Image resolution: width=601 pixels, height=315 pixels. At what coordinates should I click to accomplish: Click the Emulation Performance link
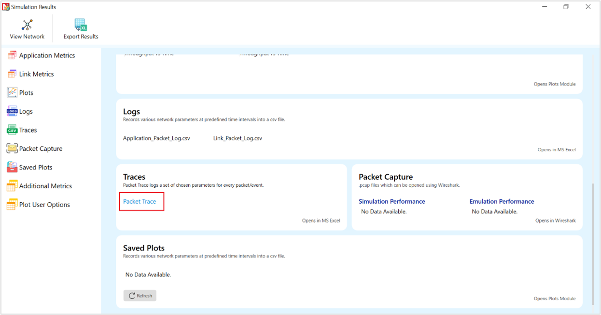click(502, 201)
